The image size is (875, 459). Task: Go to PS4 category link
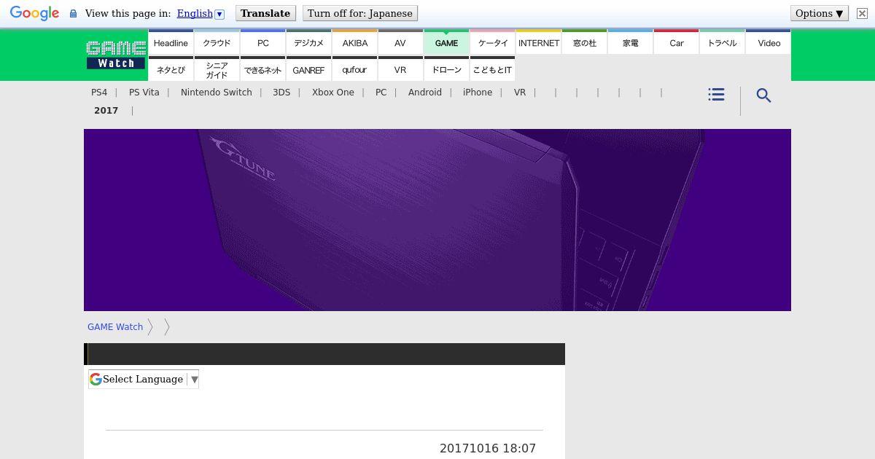pos(99,93)
